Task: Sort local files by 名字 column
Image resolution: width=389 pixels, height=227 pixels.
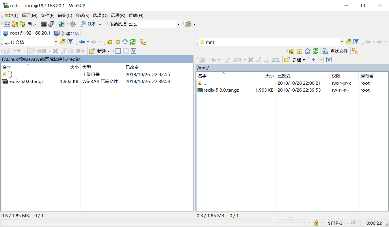Action: pyautogui.click(x=28, y=67)
